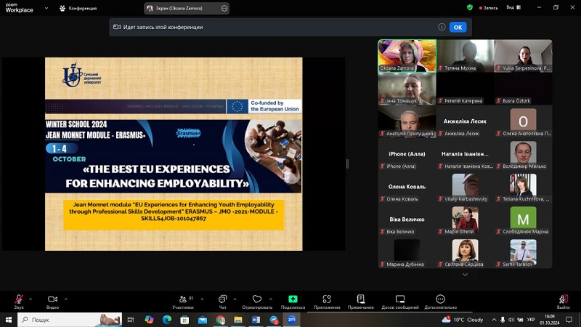Open clock showing 16:09 01.10.2024
581x327 pixels.
(x=550, y=320)
